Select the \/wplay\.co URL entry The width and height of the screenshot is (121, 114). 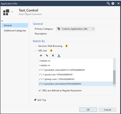click(76, 61)
